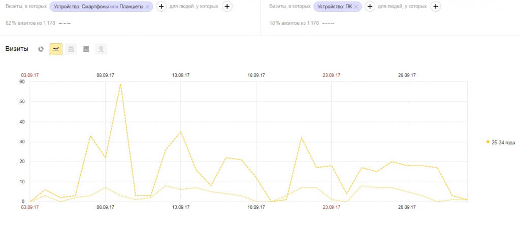Click the peak point near 60 visits
This screenshot has width=520, height=235.
120,84
